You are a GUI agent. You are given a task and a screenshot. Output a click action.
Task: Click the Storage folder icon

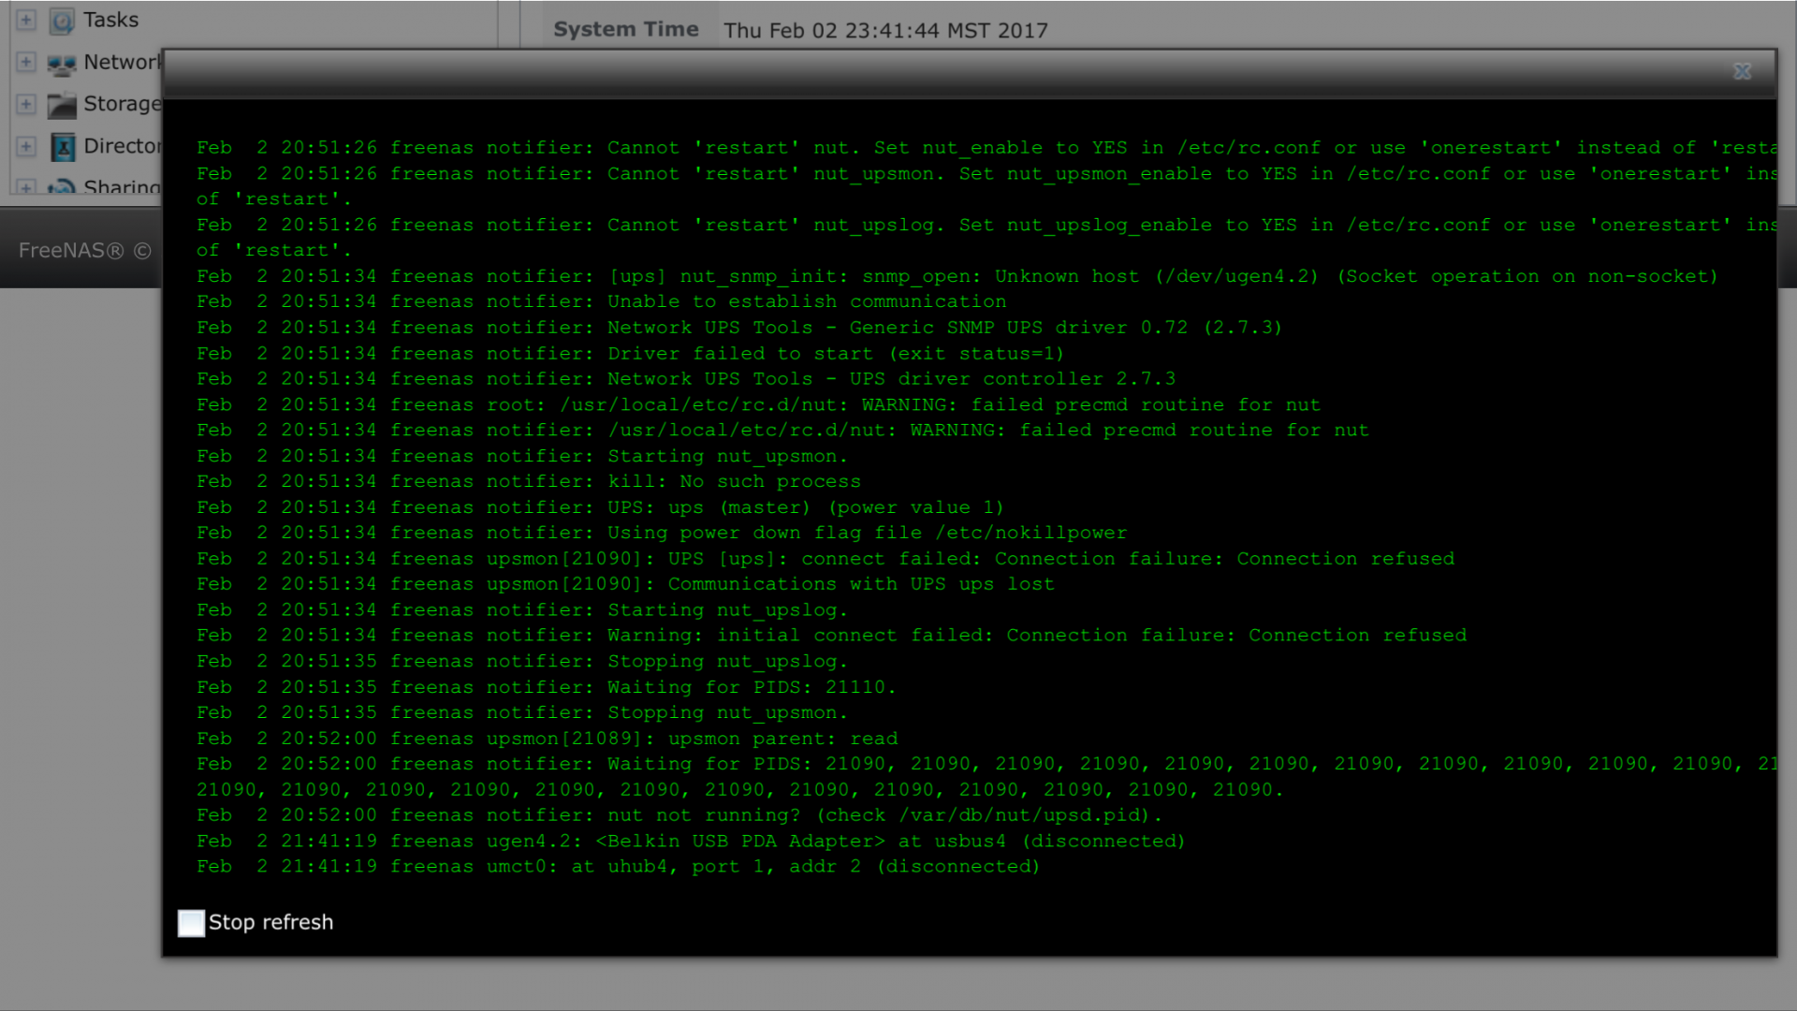click(62, 105)
